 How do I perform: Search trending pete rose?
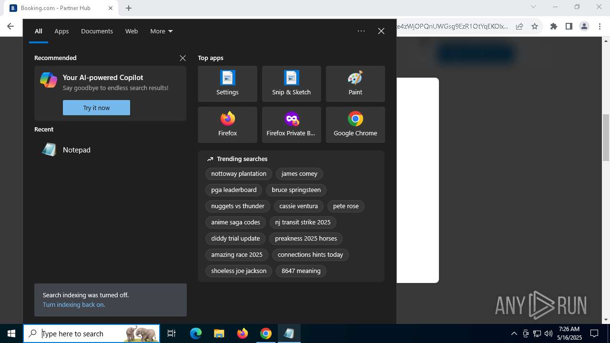346,206
